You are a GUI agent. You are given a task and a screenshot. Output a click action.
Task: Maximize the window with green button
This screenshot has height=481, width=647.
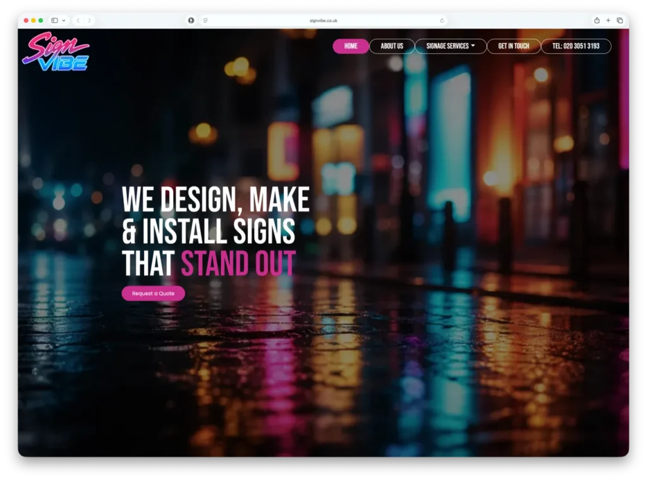tap(40, 20)
